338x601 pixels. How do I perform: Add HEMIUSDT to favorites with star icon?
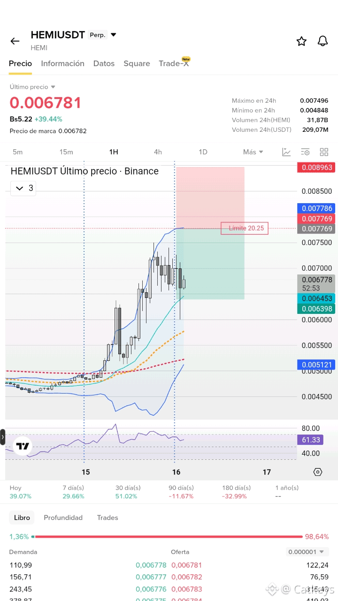(x=301, y=41)
